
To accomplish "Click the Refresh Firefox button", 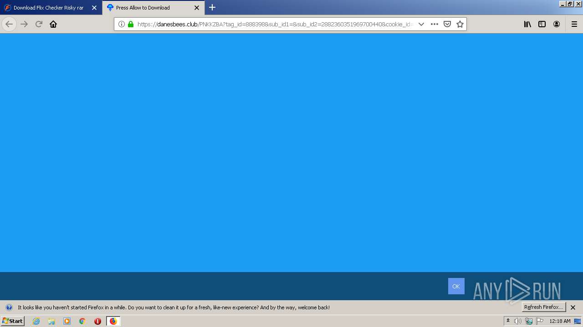I will 544,307.
